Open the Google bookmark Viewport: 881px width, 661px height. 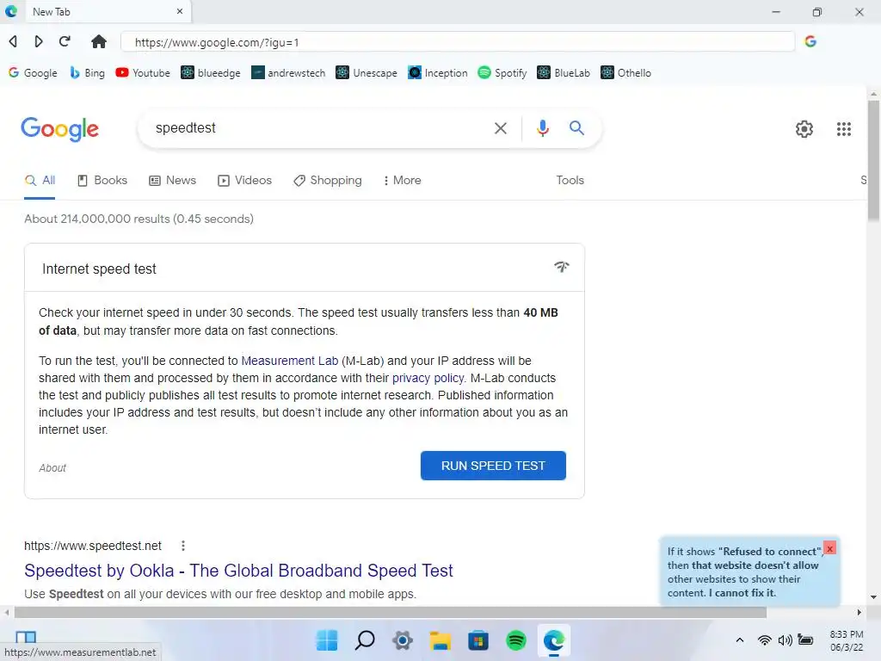(x=34, y=73)
